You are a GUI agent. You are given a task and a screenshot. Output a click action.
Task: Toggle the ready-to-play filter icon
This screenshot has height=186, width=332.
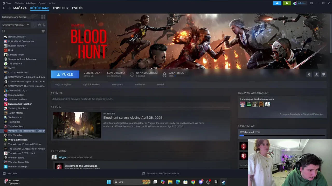[44, 25]
